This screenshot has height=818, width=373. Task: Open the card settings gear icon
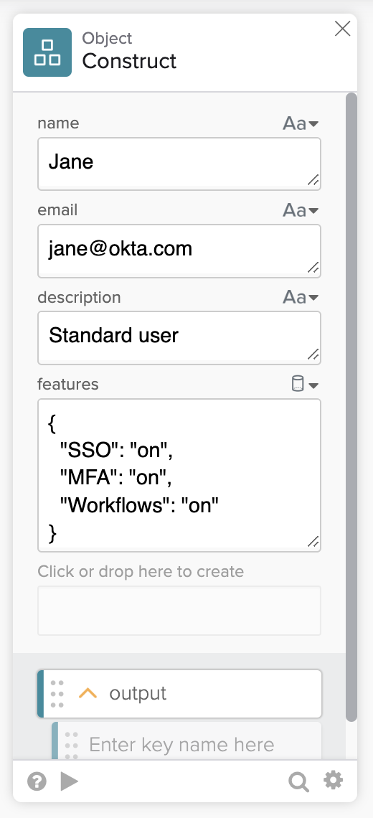pos(334,781)
